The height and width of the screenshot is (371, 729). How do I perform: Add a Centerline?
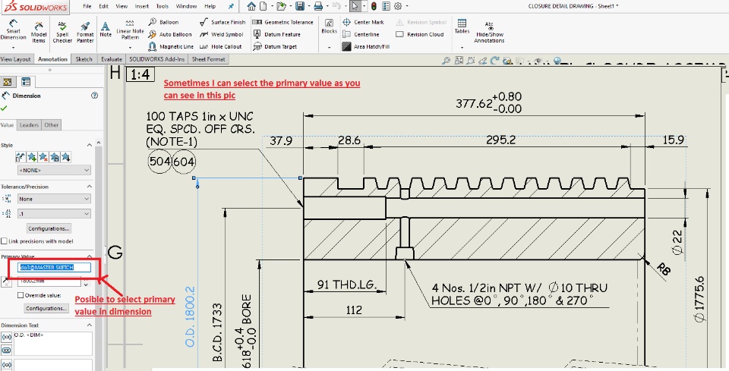coord(361,34)
